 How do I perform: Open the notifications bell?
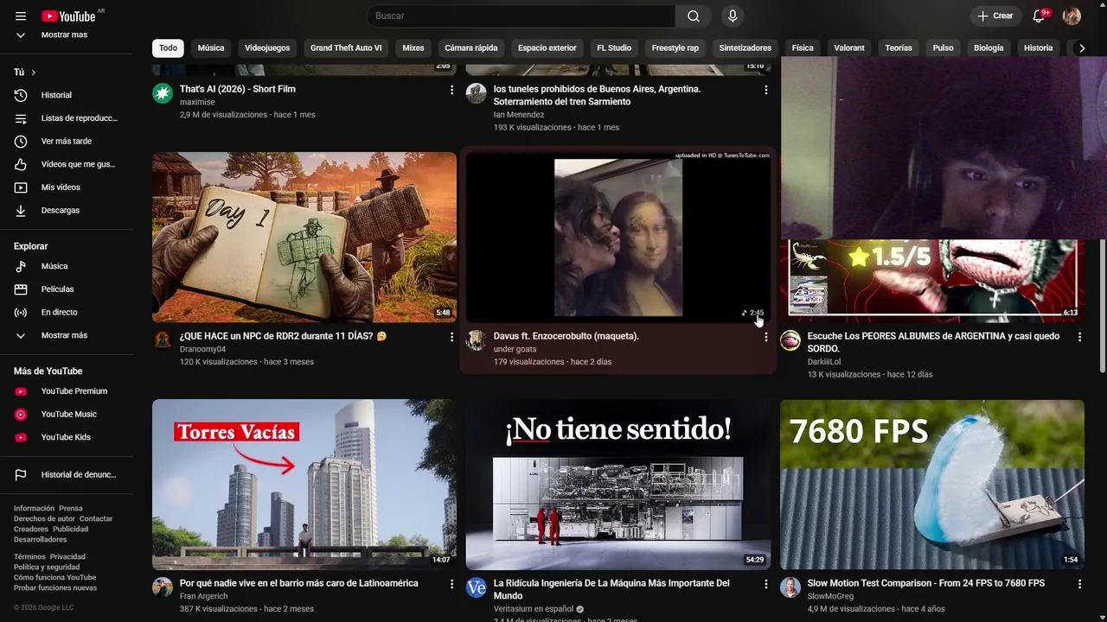1039,16
